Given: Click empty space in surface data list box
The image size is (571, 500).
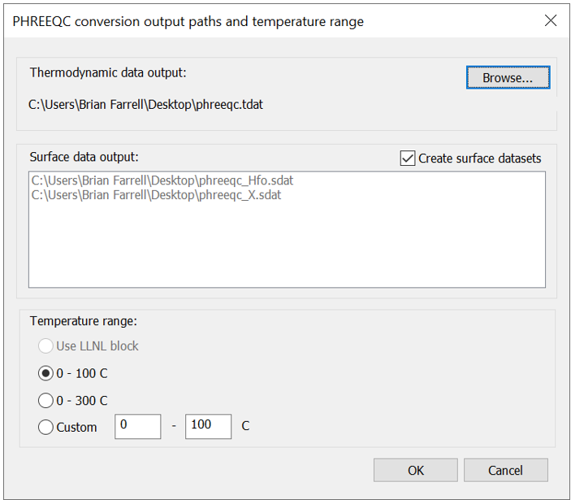Looking at the screenshot, I should click(287, 248).
